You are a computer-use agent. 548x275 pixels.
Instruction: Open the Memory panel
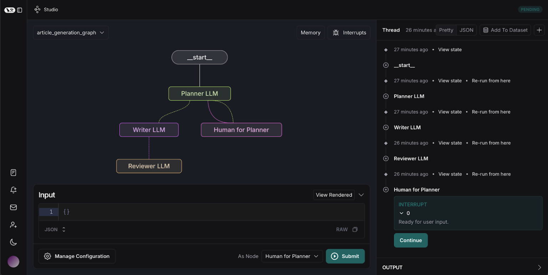click(x=310, y=32)
